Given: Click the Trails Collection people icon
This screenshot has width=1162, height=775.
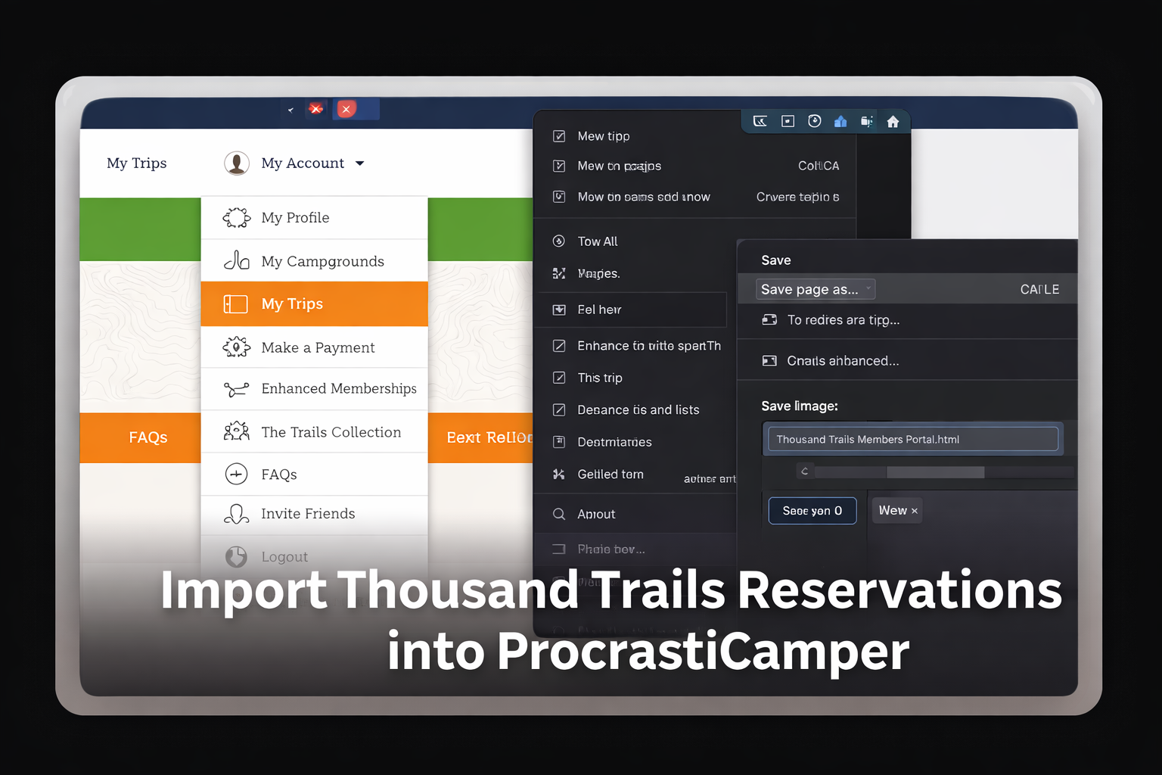Looking at the screenshot, I should [236, 431].
